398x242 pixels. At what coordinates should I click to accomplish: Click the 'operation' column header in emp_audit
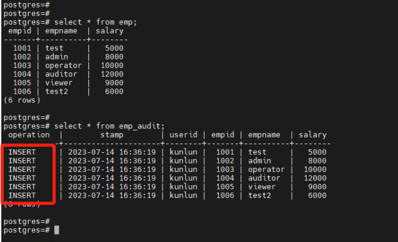[x=29, y=135]
